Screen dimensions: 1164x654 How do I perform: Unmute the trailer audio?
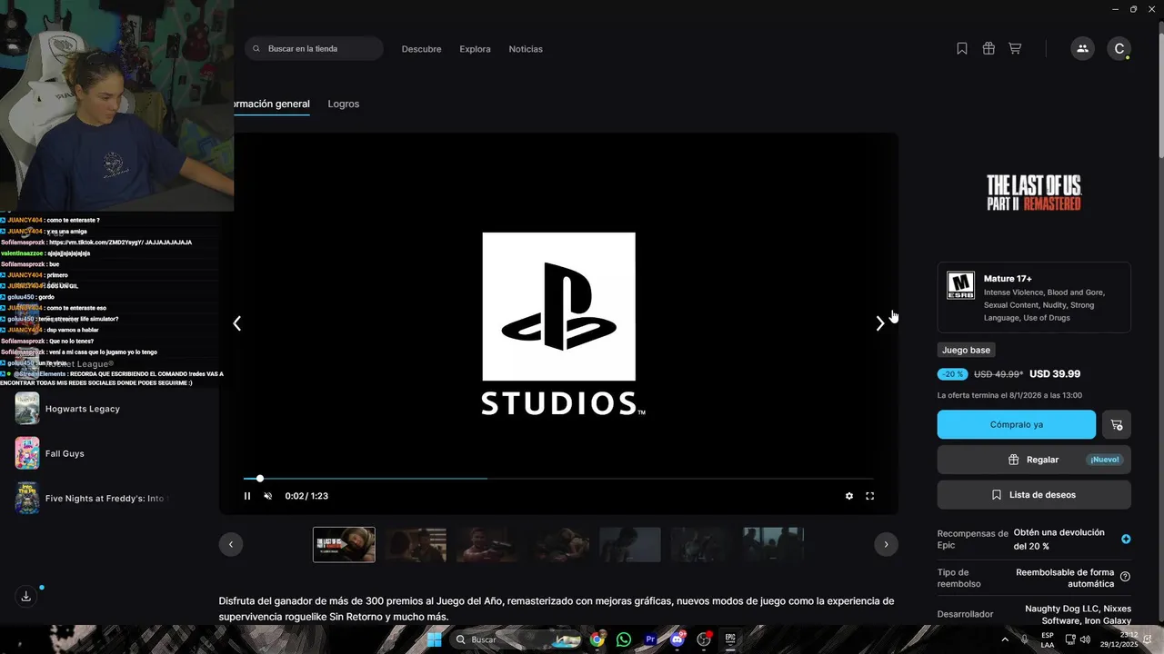tap(268, 496)
